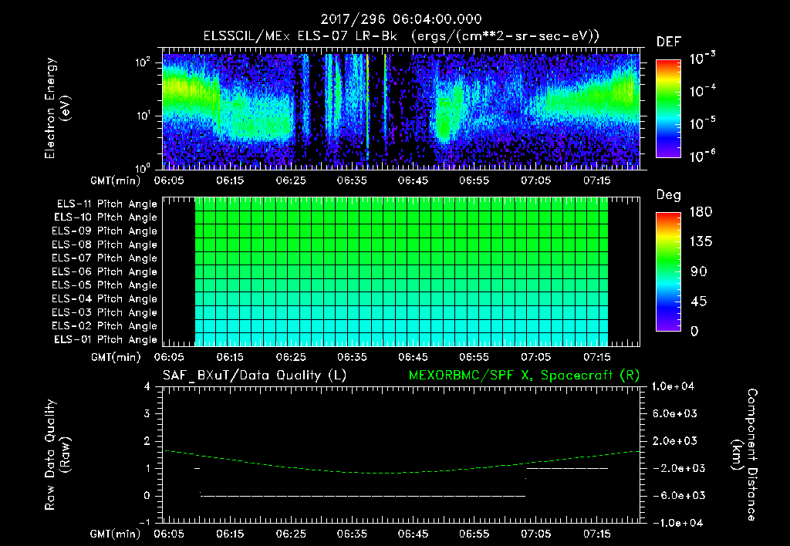Click the Deg pitch angle color bar
790x546 pixels.
pos(668,272)
